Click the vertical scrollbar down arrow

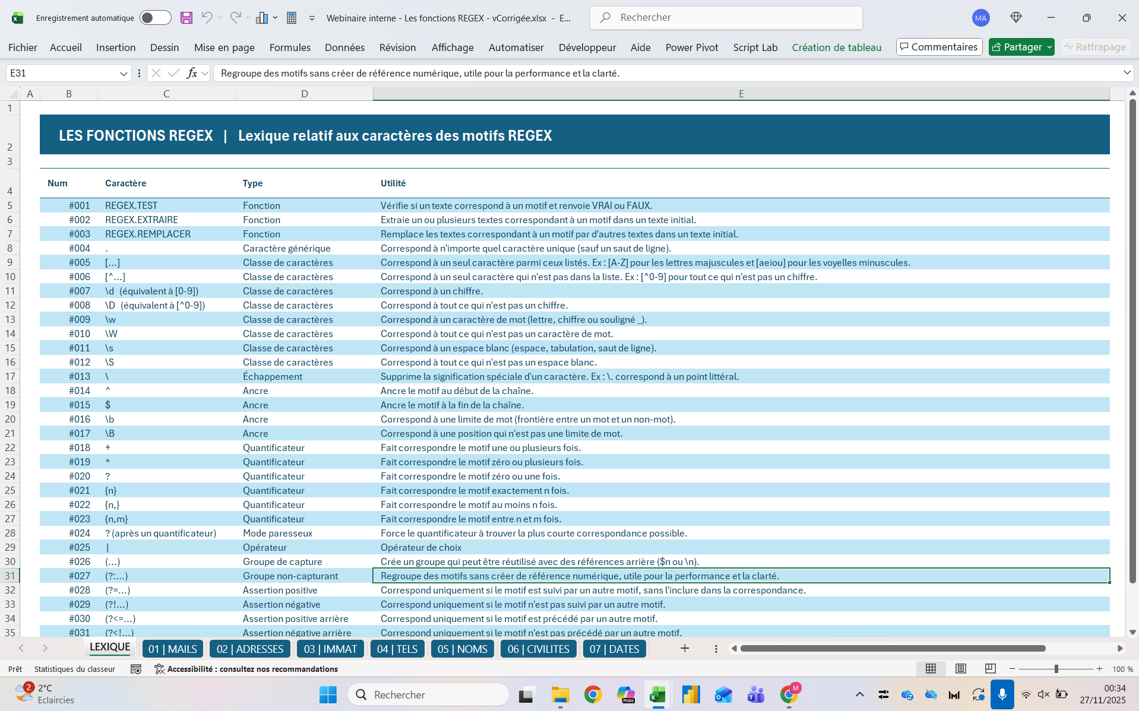1132,632
